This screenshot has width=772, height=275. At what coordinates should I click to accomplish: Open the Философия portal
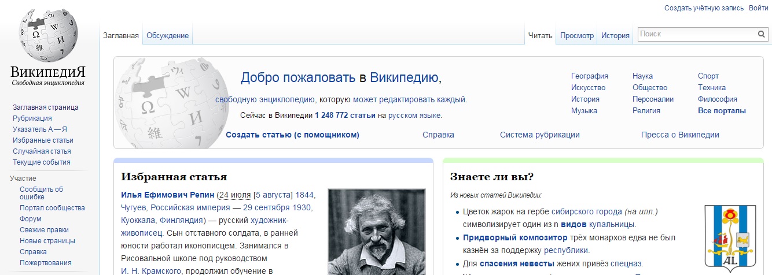718,99
